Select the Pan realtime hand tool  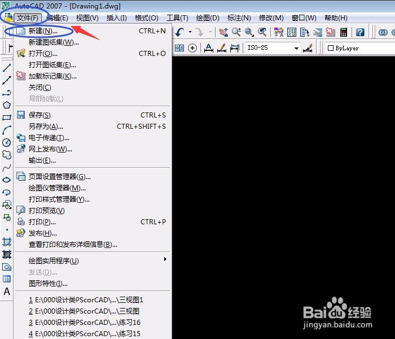223,32
